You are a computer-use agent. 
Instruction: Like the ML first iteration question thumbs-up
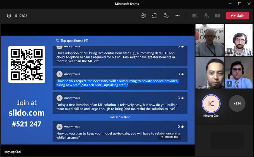pos(182,98)
